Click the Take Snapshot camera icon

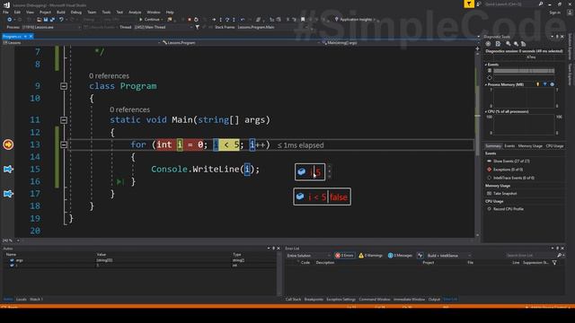tap(489, 194)
